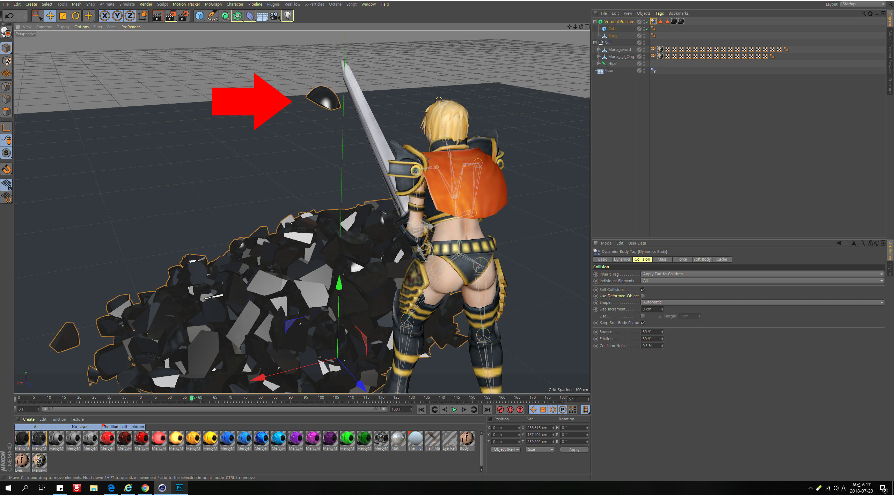
Task: Open the Layout Startup dropdown
Action: (x=863, y=4)
